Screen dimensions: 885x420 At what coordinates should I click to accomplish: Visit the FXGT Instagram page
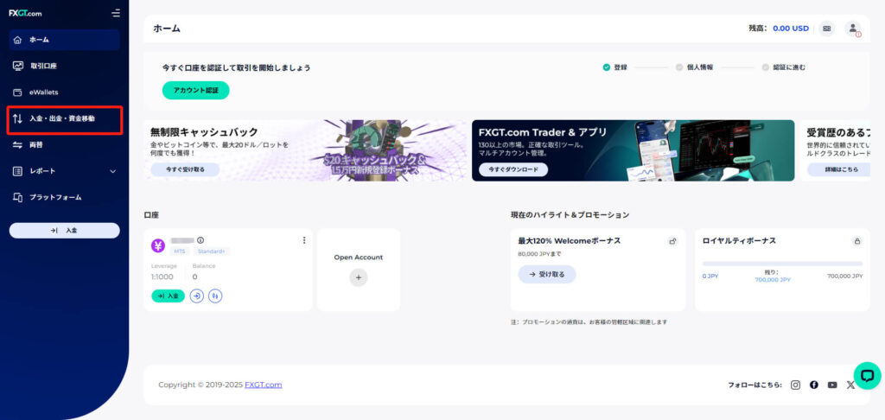tap(796, 385)
